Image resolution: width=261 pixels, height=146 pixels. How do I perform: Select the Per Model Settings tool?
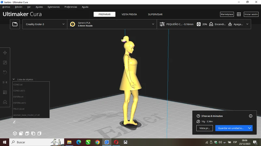tap(5, 92)
